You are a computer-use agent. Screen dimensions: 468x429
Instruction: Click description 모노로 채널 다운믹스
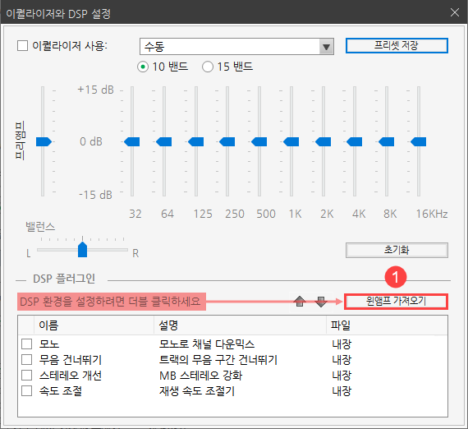coord(207,344)
